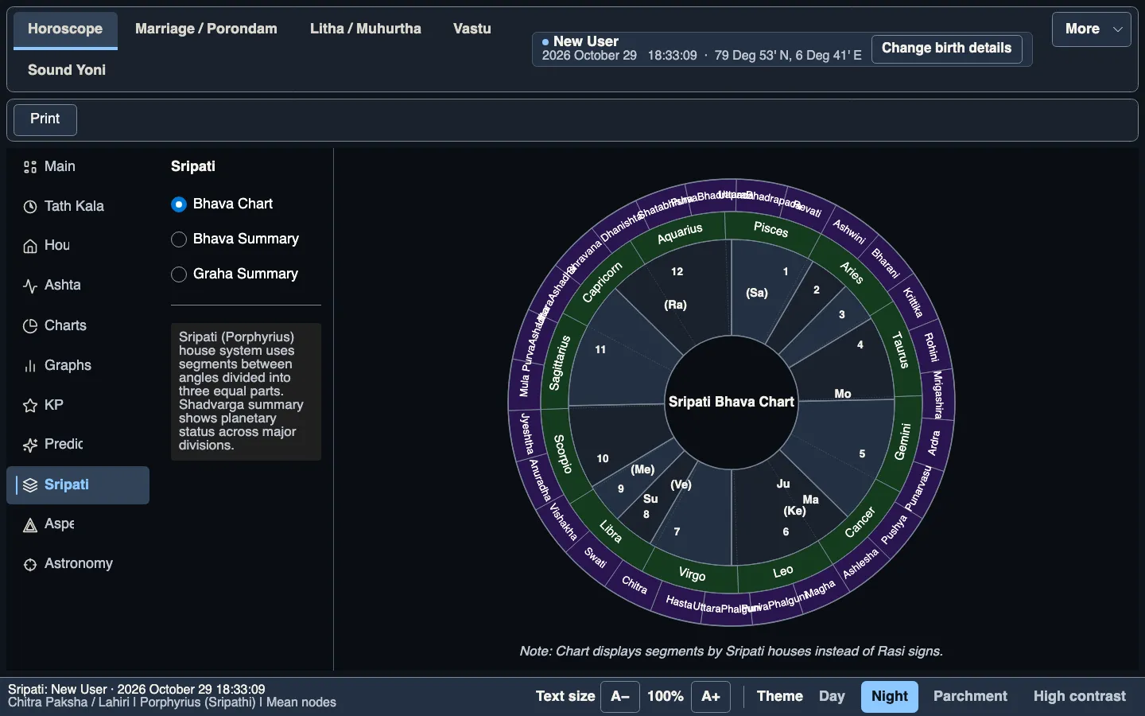
Task: Click the Astronomy orbit icon
Action: pos(30,564)
